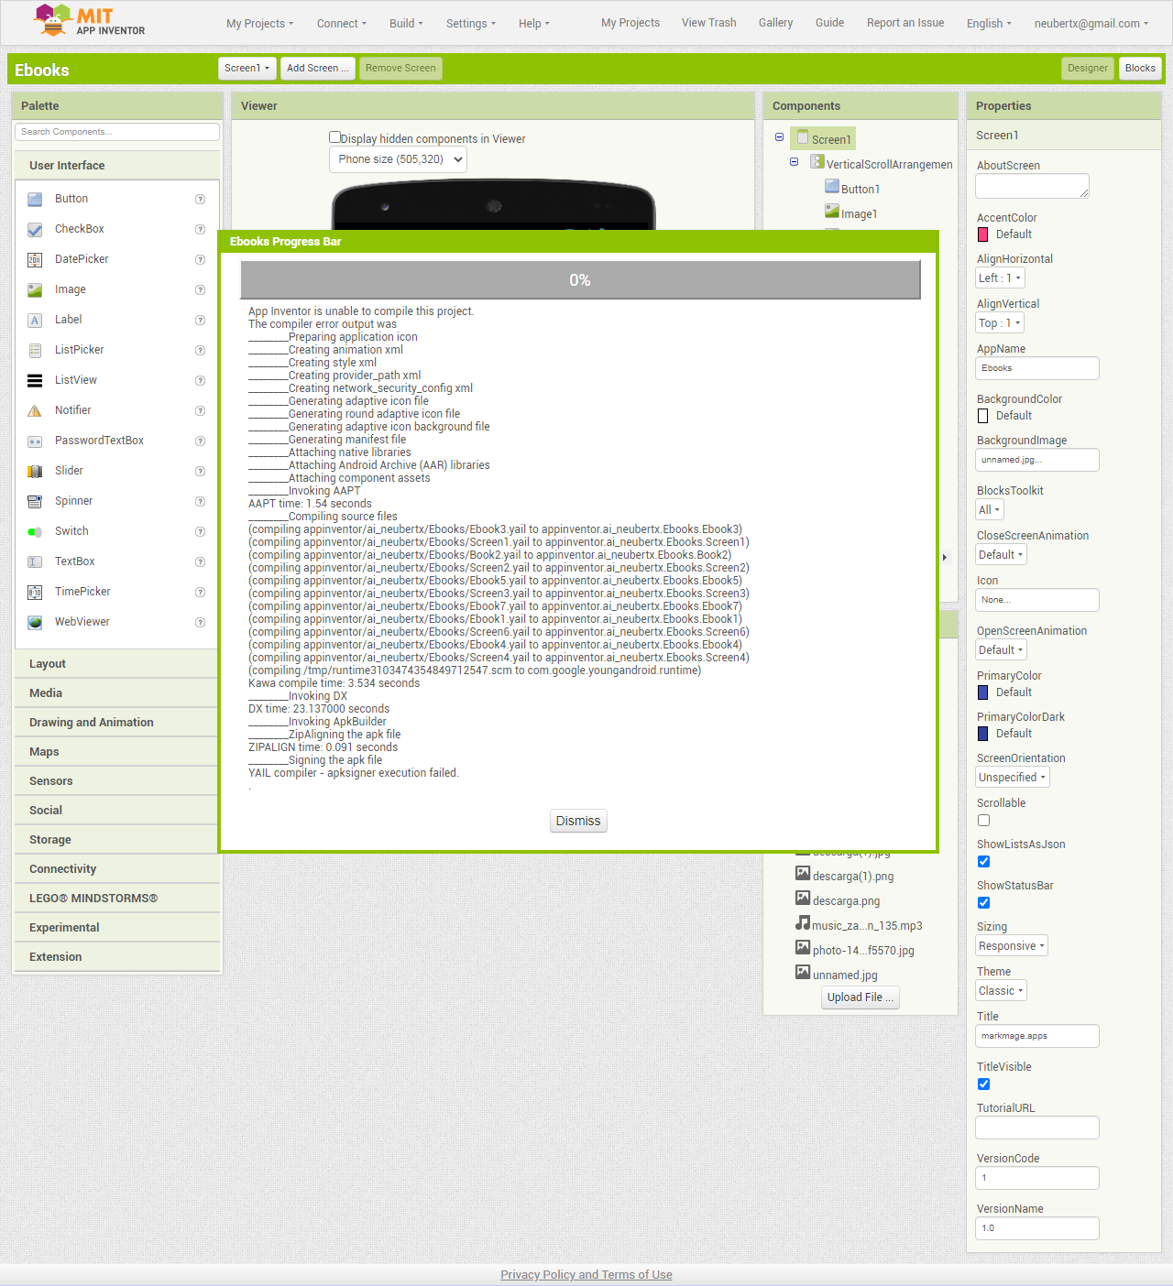Image resolution: width=1173 pixels, height=1286 pixels.
Task: Enable Display hidden components in Viewer checkbox
Action: point(334,137)
